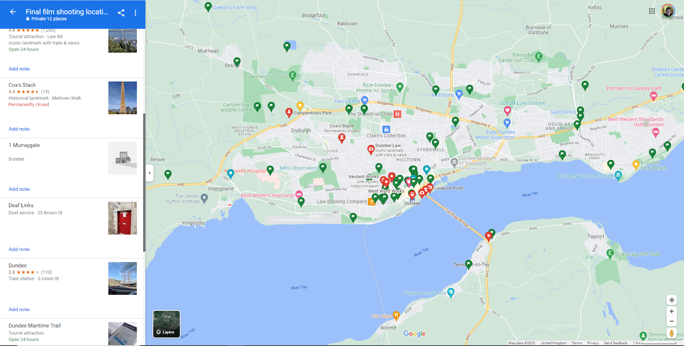Add note under Dundee train station
Image resolution: width=684 pixels, height=346 pixels.
(19, 310)
